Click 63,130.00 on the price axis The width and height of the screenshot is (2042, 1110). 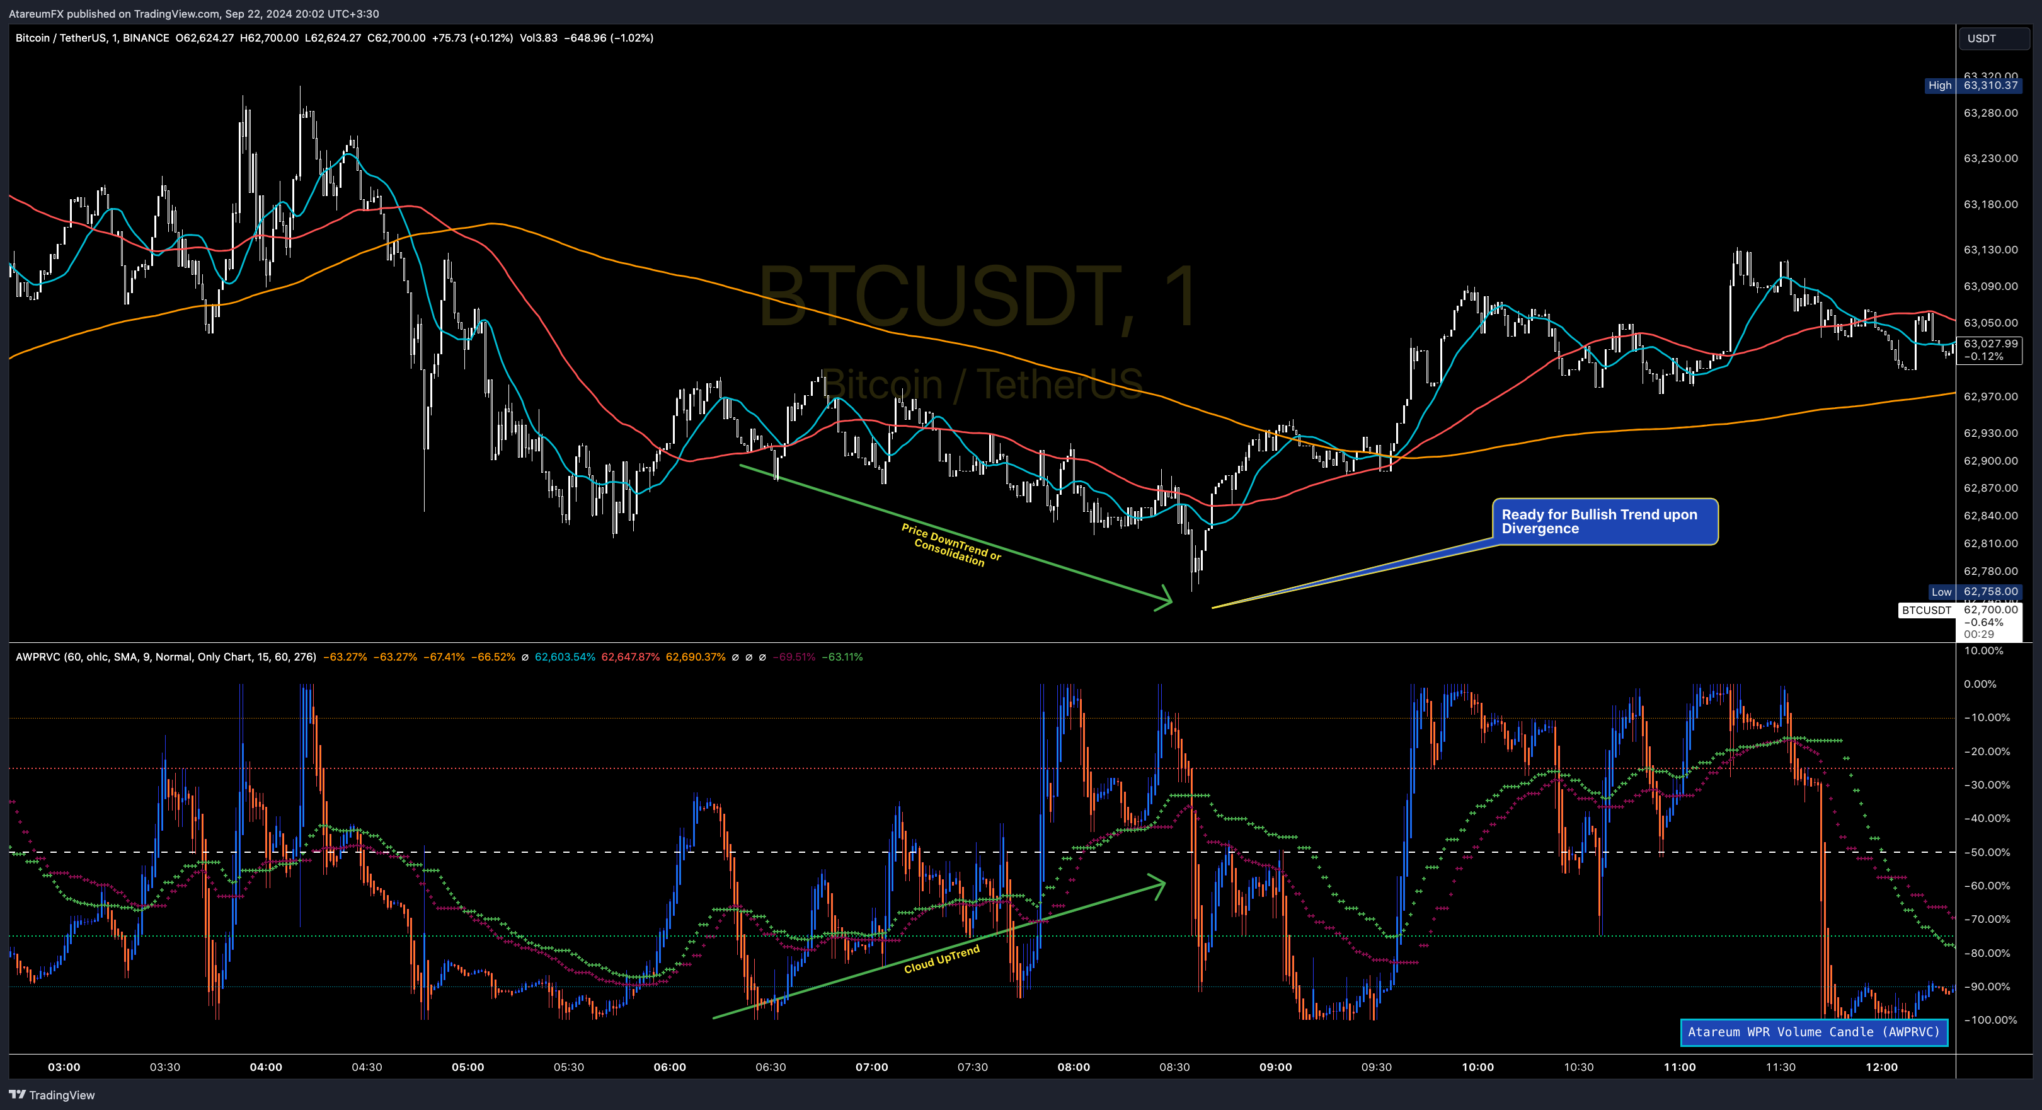pos(1990,250)
